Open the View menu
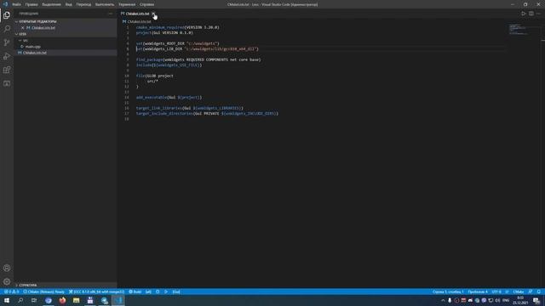This screenshot has height=306, width=545. click(x=69, y=4)
